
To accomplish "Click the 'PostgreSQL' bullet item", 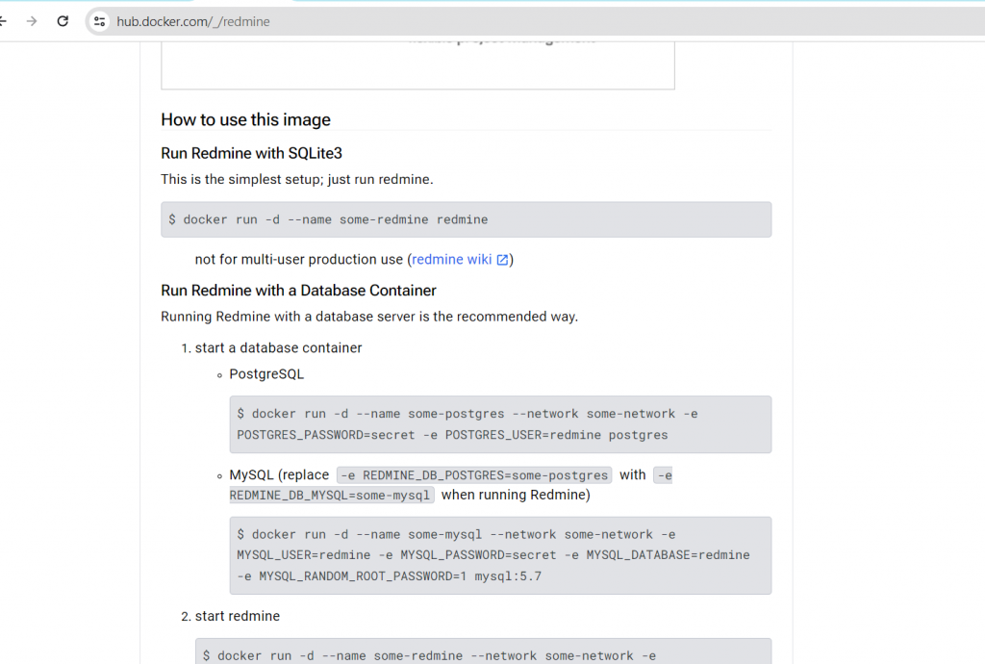I will pos(266,374).
